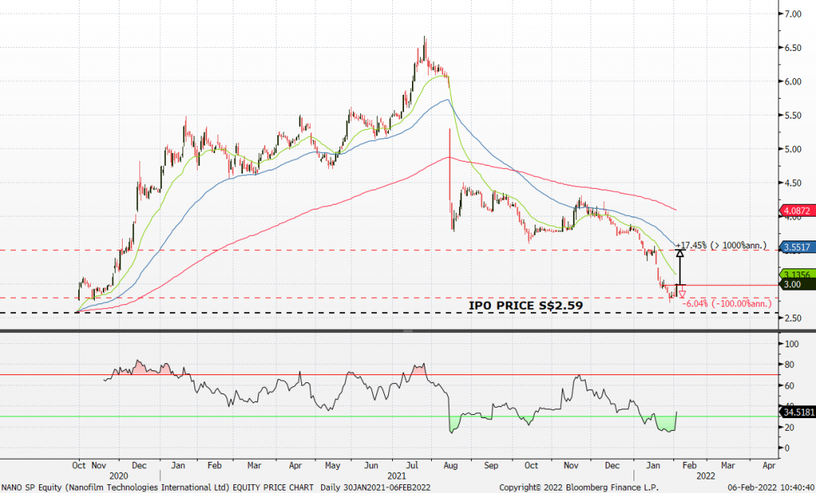Click the 2020 year label on the date axis

pyautogui.click(x=119, y=475)
